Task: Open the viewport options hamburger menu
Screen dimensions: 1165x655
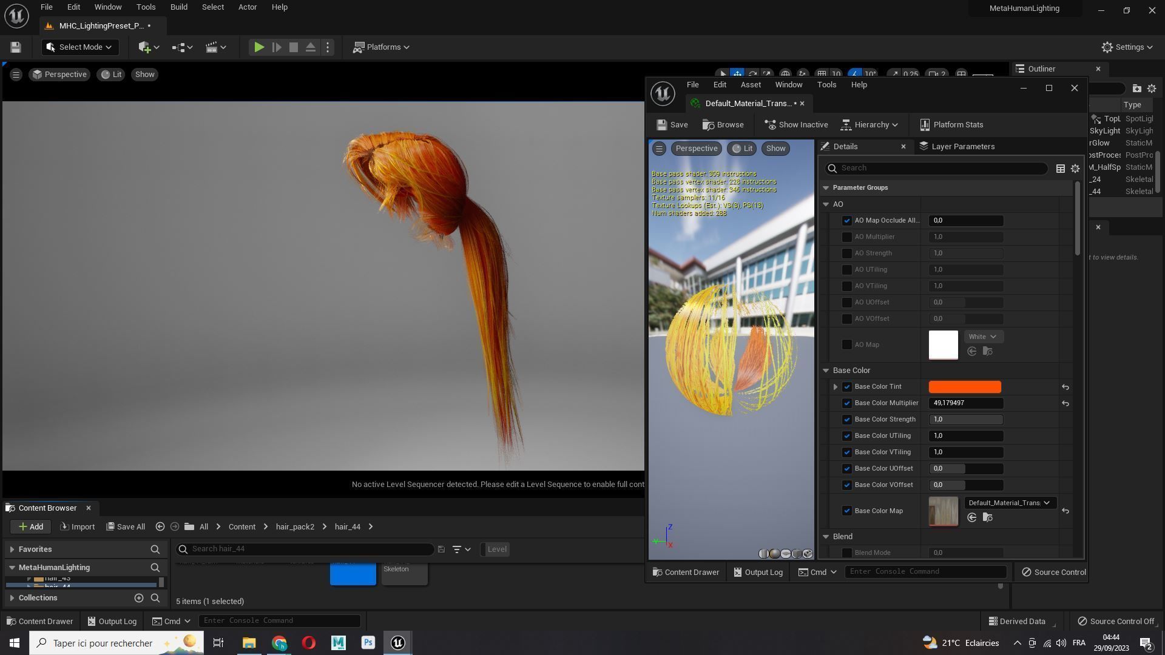Action: (16, 75)
